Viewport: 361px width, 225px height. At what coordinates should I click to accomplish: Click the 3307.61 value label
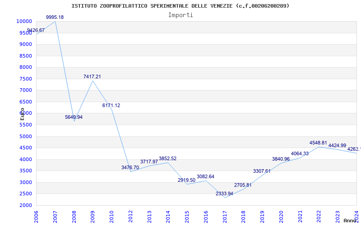262,171
